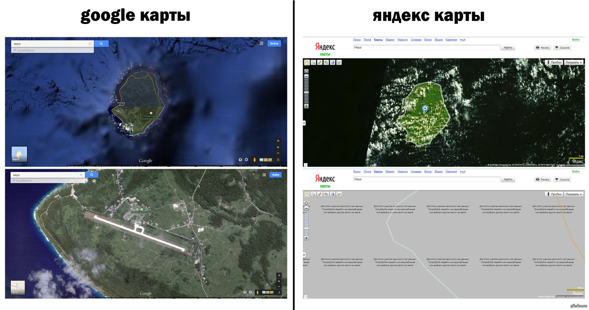
Task: Open Словари link in lower Yandex header
Action: [416, 172]
